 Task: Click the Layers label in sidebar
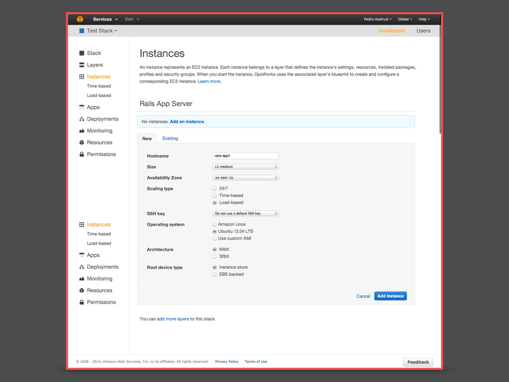95,65
